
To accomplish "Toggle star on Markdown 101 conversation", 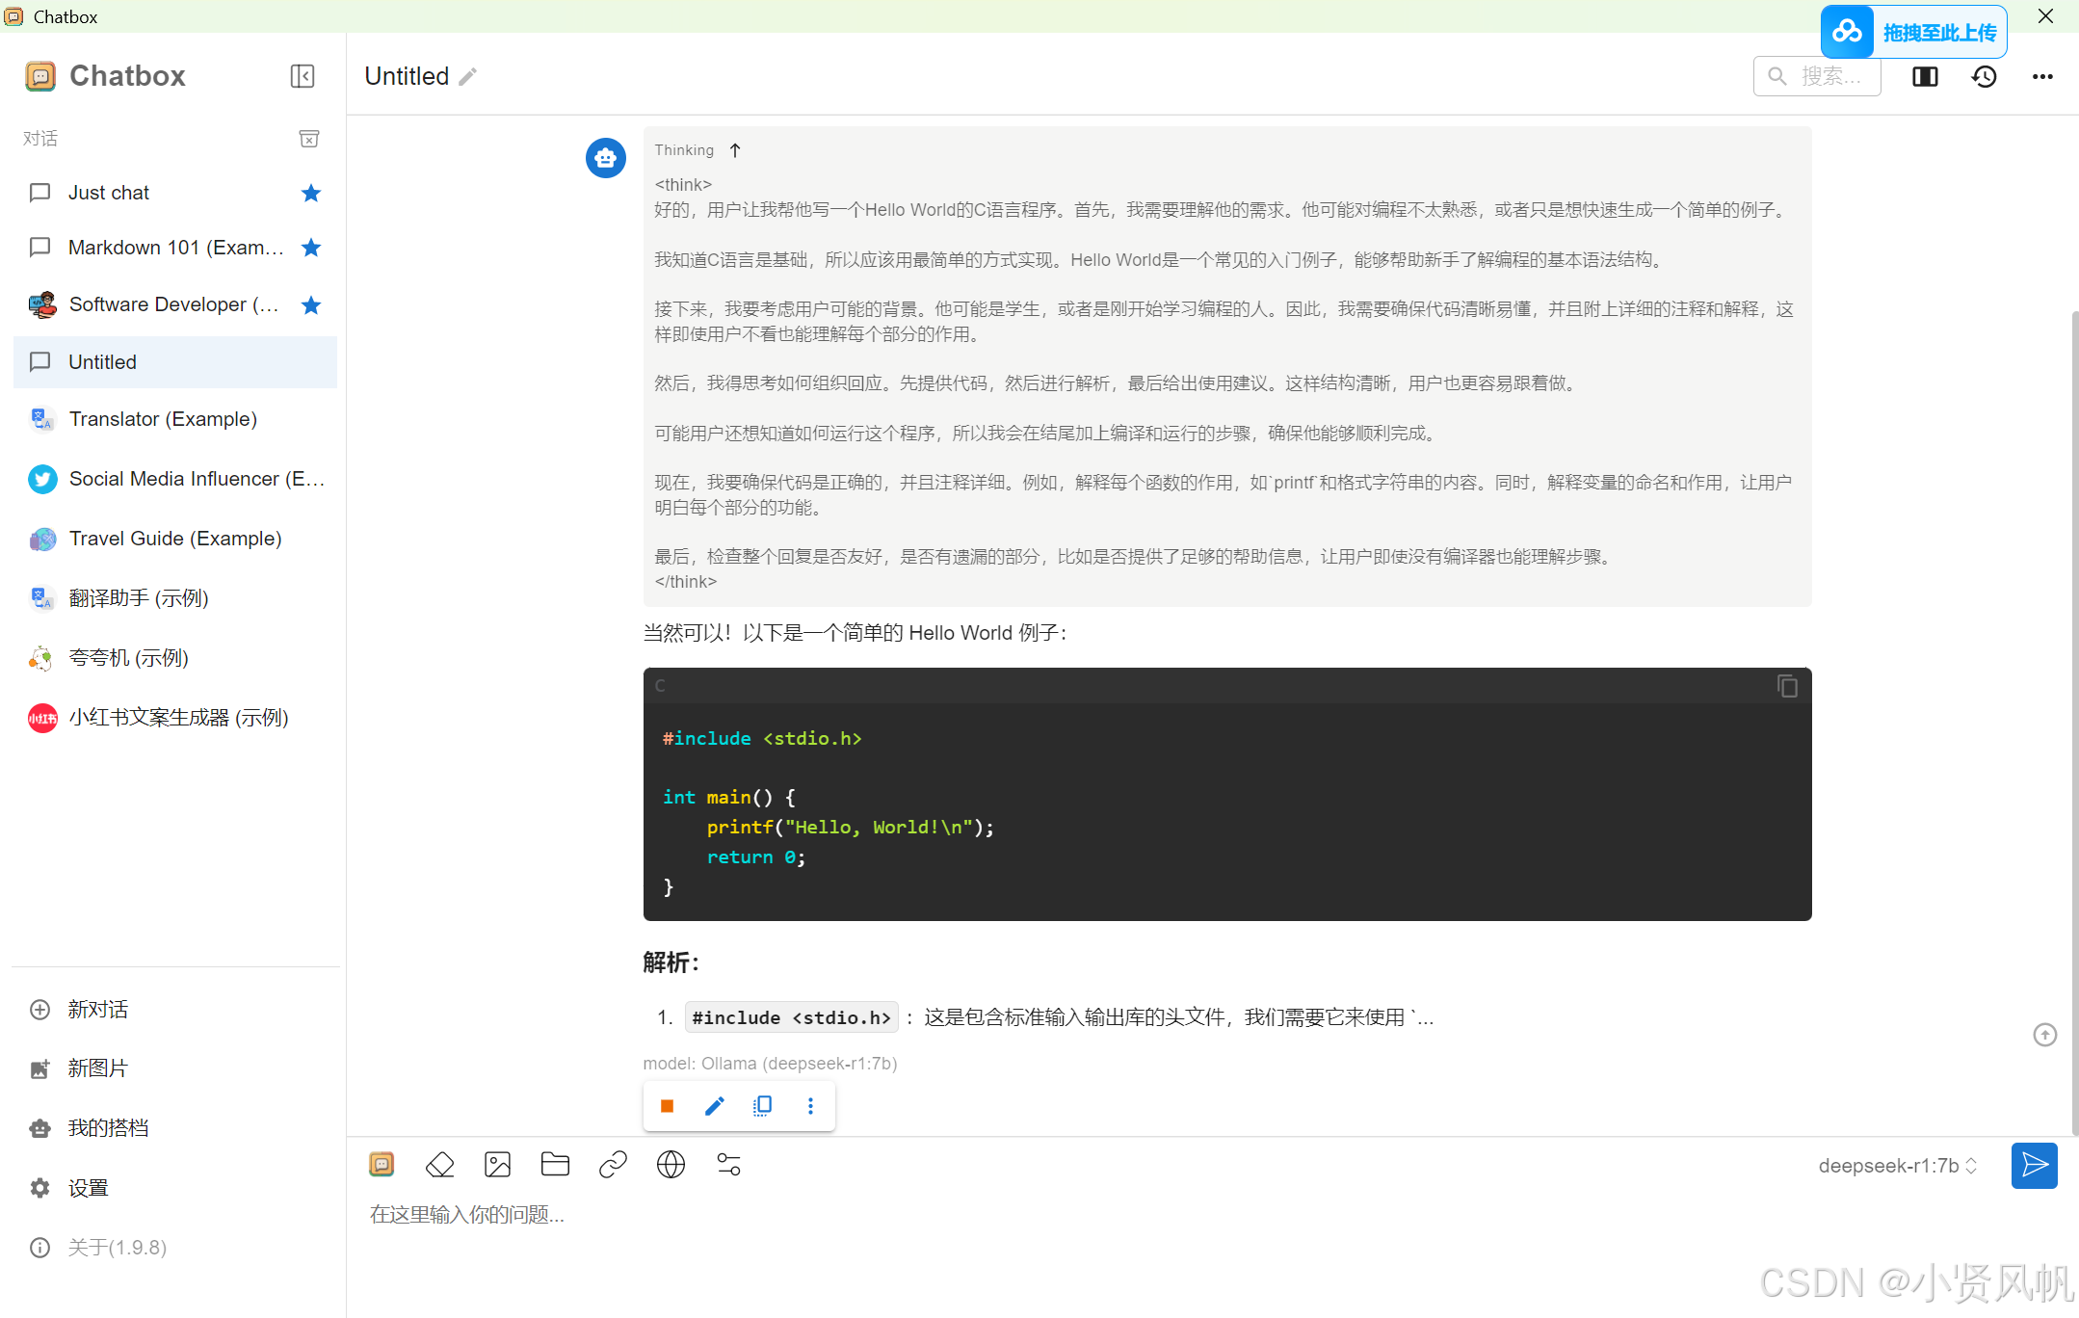I will [310, 248].
